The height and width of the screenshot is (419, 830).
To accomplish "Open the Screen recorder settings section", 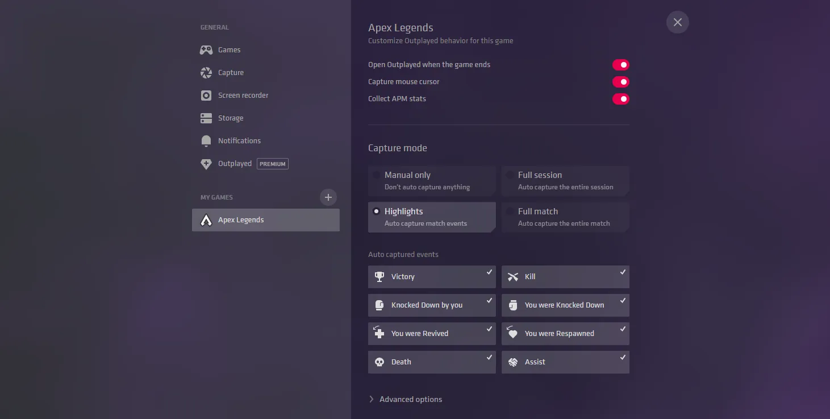I will pyautogui.click(x=266, y=96).
